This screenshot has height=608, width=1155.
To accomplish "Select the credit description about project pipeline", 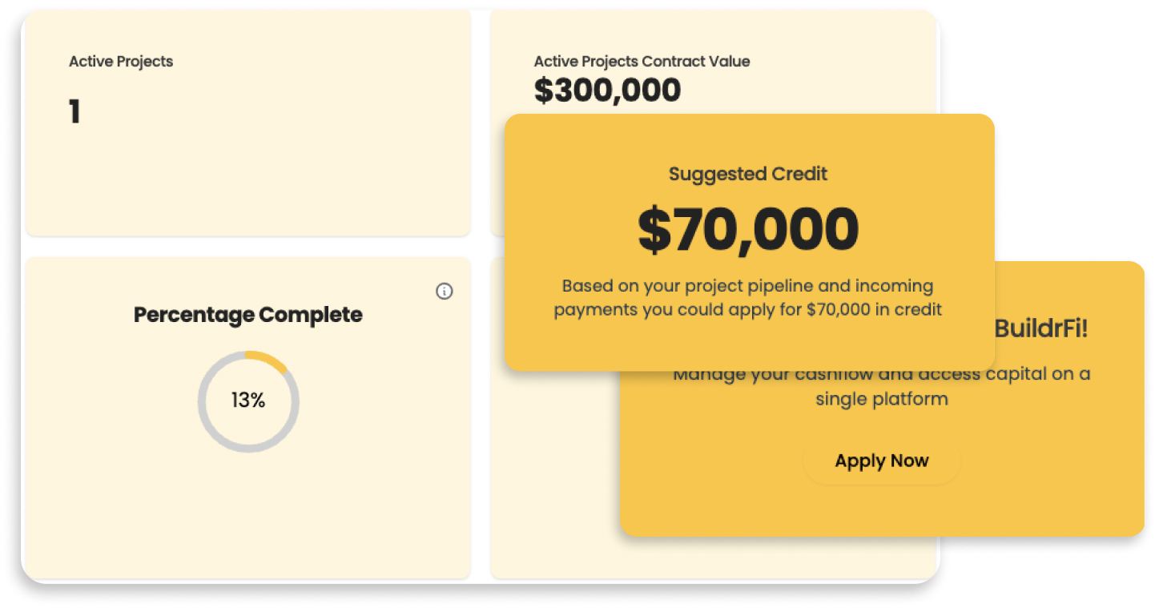I will click(748, 297).
